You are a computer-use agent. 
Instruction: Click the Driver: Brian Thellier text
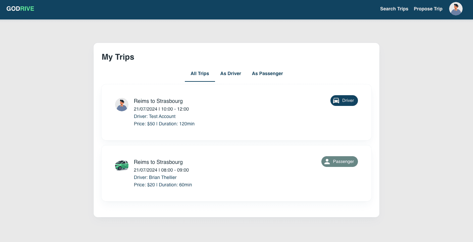click(155, 178)
